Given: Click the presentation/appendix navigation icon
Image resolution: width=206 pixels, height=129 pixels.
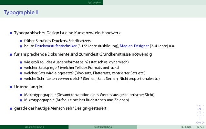Looking at the screenshot, I should (x=200, y=119).
